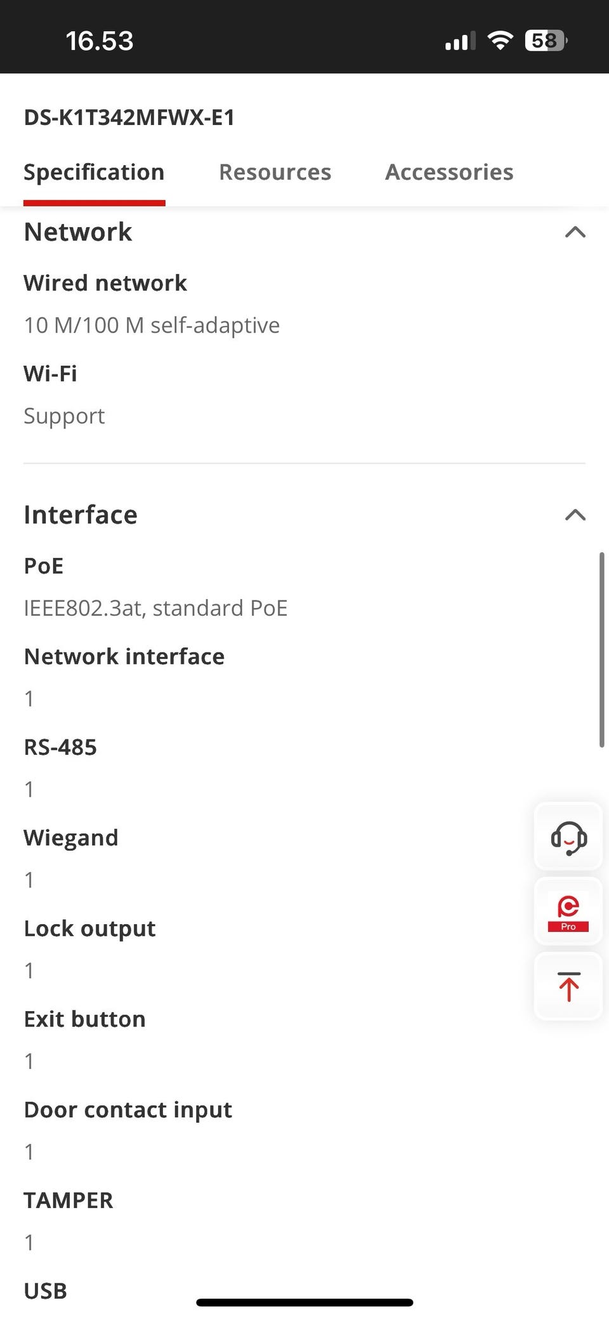Tap the red Pro logo icon
Viewport: 609px width, 1319px height.
click(x=568, y=912)
